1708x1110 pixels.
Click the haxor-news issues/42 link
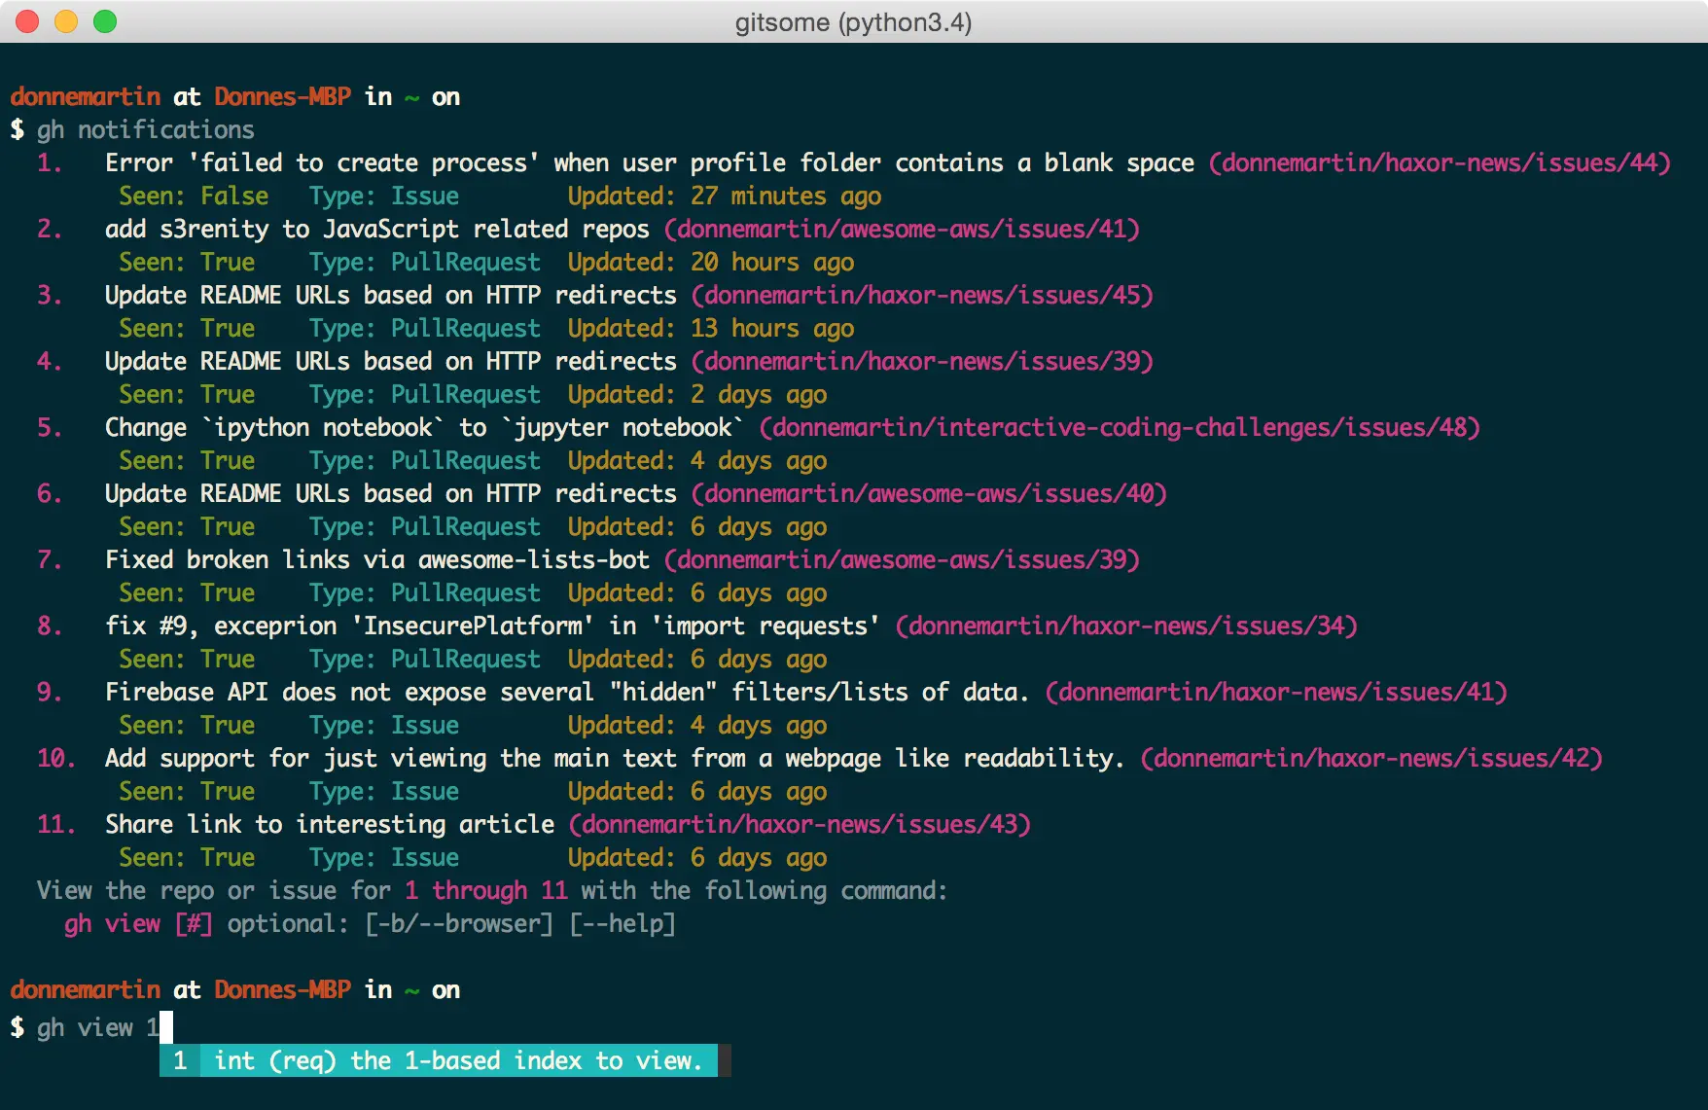(1371, 758)
